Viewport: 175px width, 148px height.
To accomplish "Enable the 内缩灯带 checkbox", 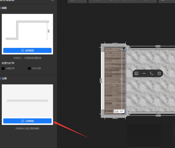I will [x=3, y=69].
